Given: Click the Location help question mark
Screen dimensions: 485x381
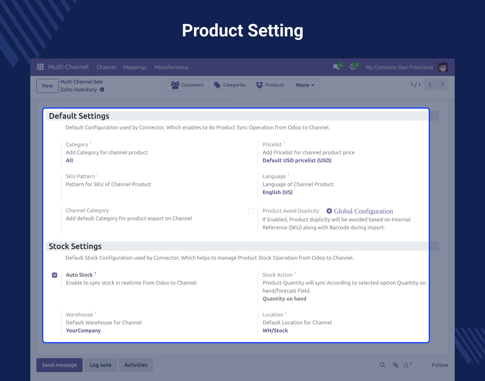Looking at the screenshot, I should [x=285, y=313].
